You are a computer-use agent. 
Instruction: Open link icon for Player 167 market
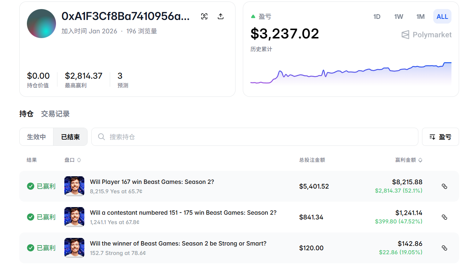click(x=444, y=186)
